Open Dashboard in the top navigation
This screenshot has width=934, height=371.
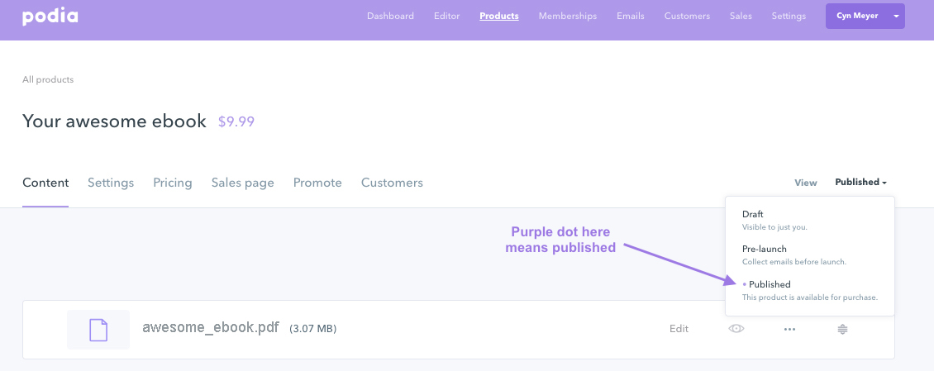390,16
